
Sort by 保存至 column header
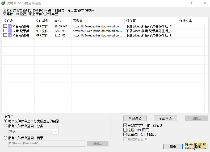151,21
